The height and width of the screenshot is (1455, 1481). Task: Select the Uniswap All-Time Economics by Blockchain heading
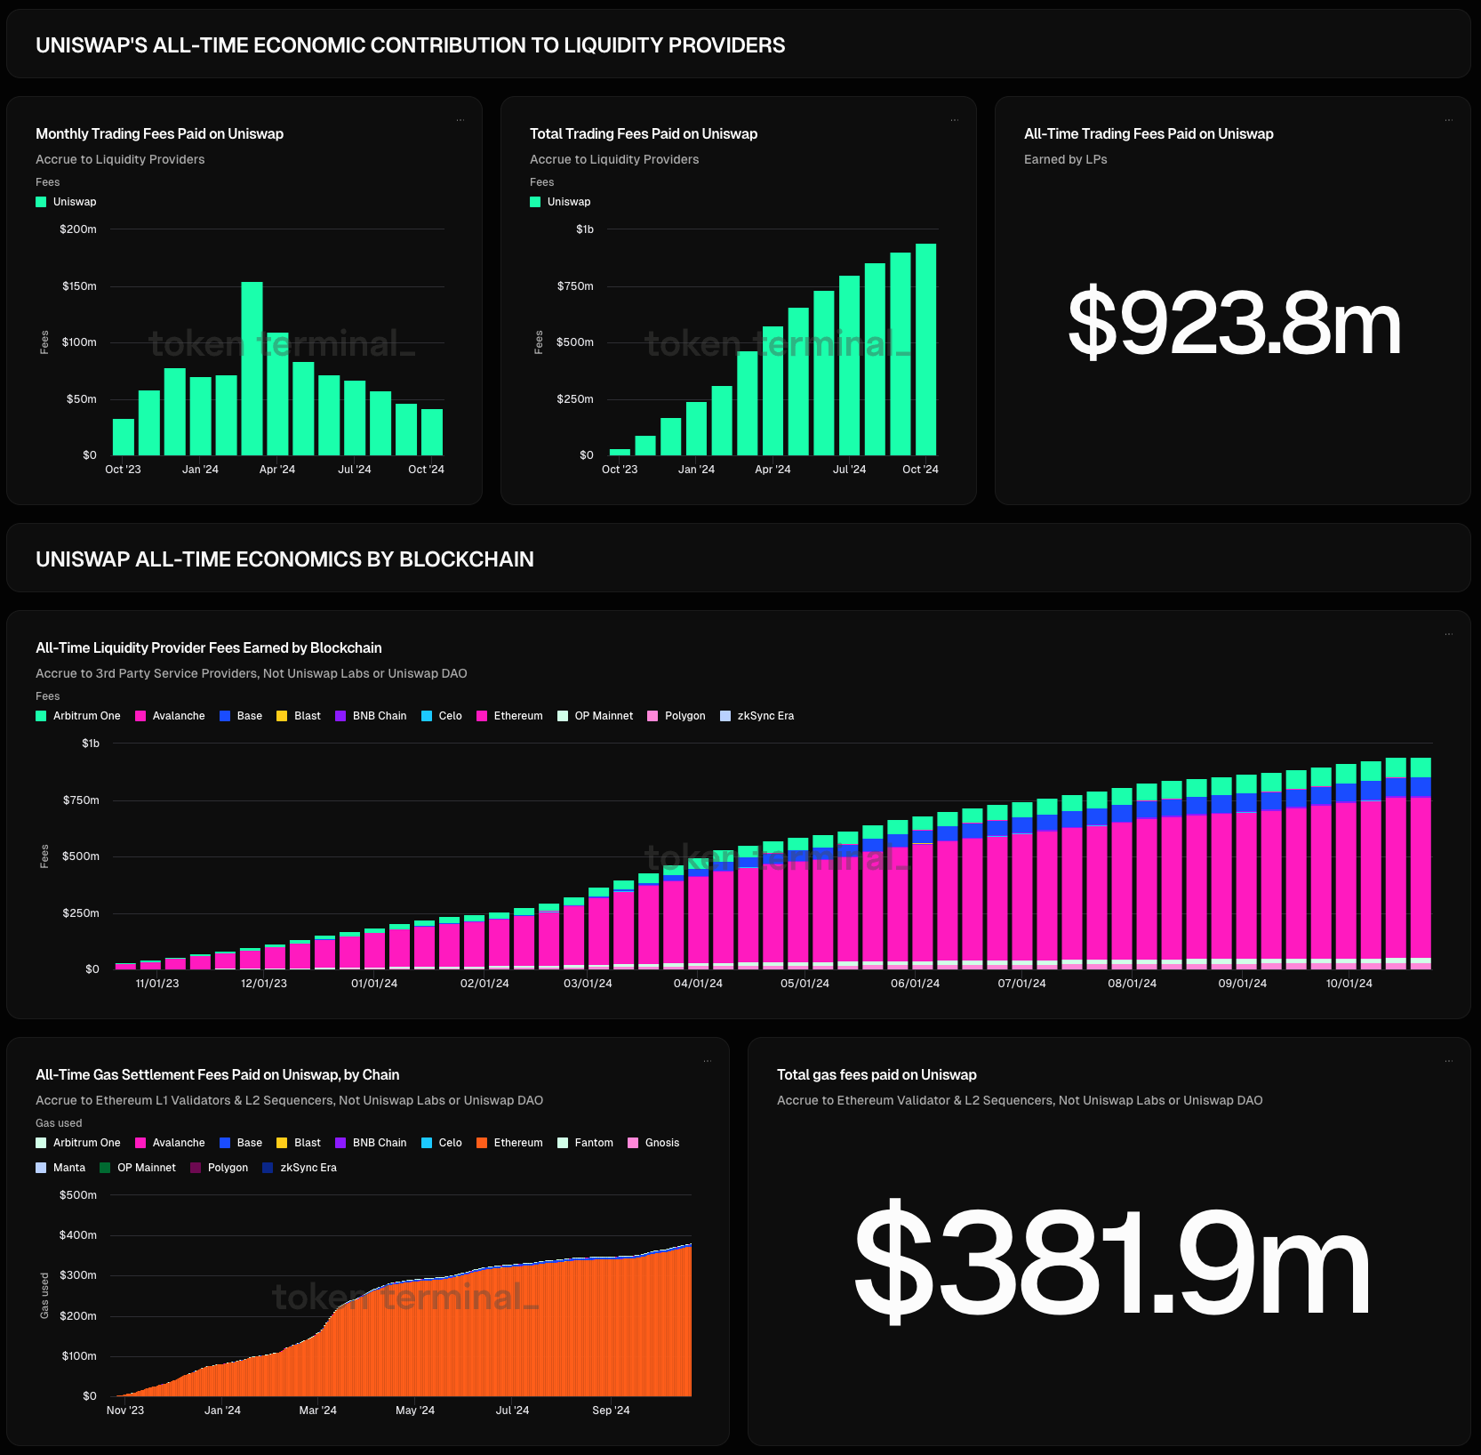click(284, 559)
